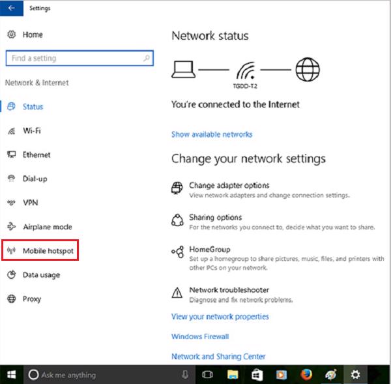391x384 pixels.
Task: Go to Ethernet settings
Action: (36, 155)
